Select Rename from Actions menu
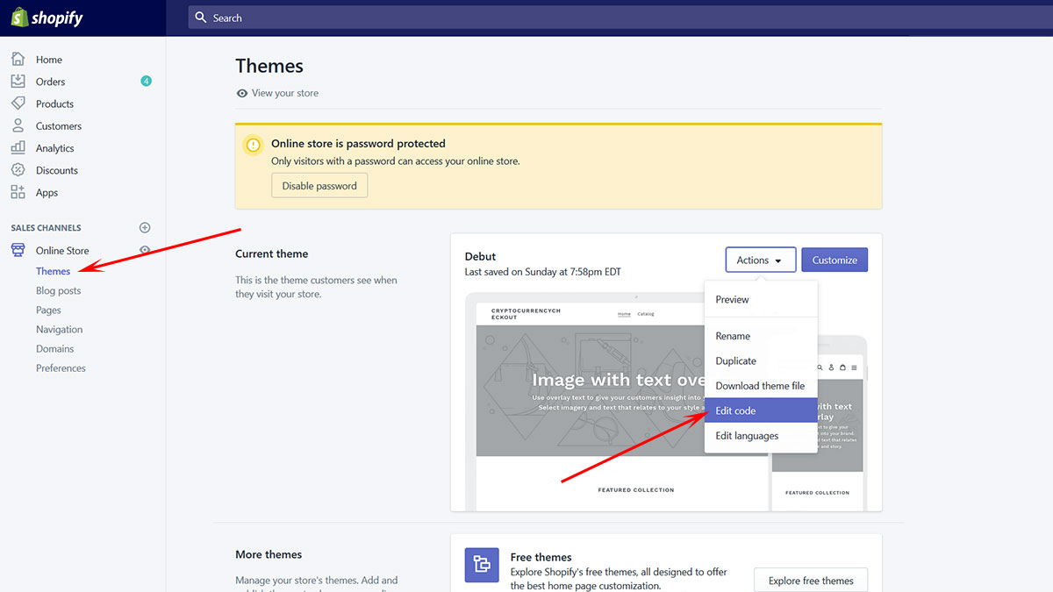 coord(761,336)
